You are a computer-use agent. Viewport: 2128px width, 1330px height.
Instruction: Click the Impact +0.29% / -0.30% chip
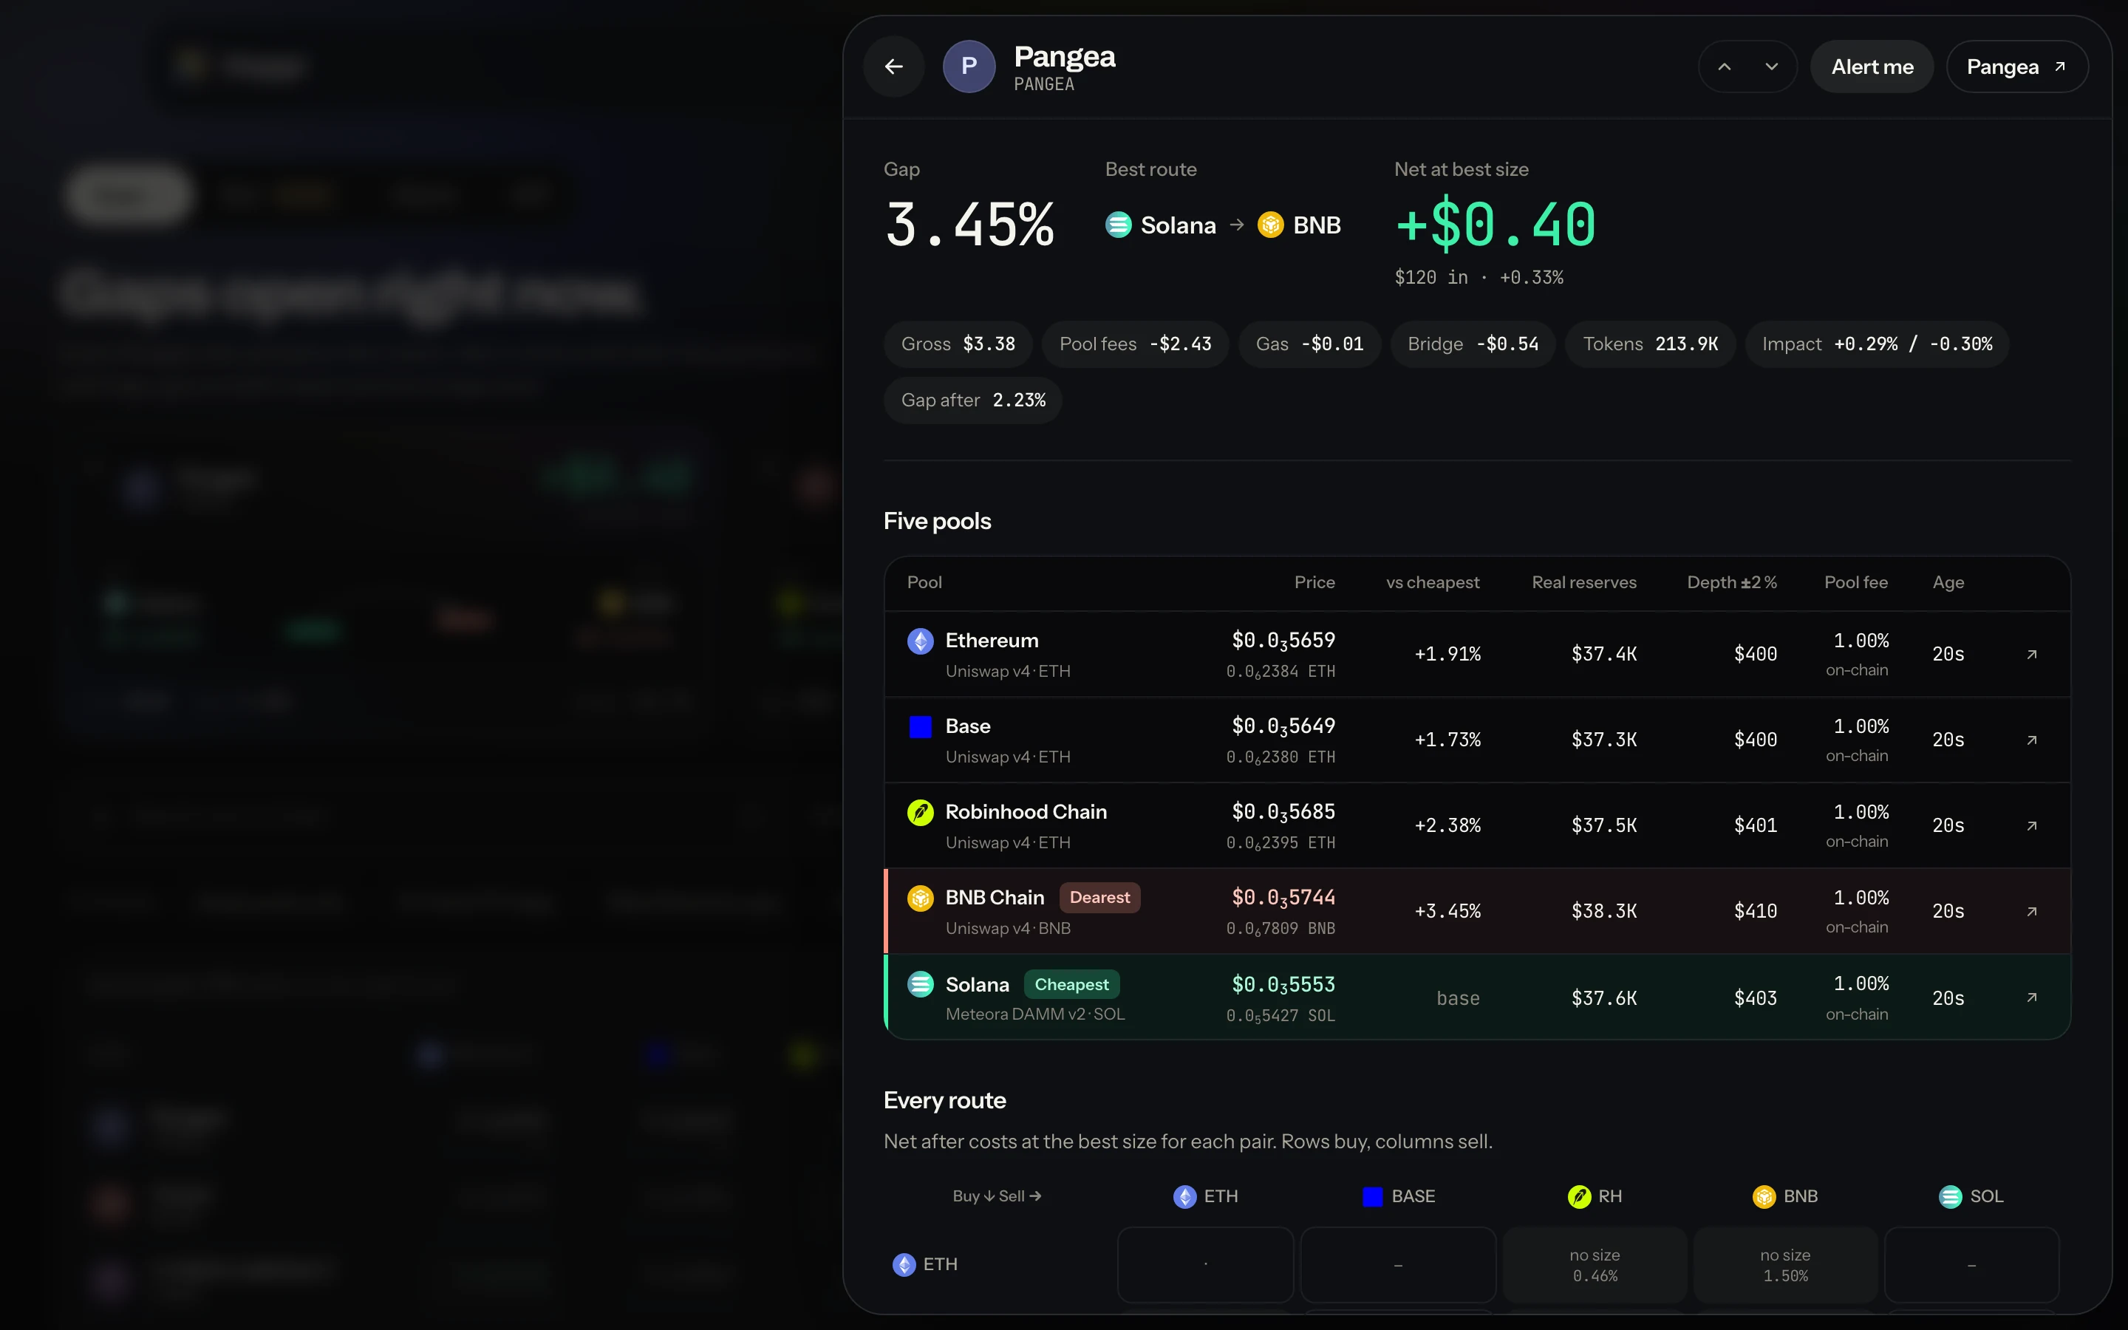click(x=1878, y=344)
